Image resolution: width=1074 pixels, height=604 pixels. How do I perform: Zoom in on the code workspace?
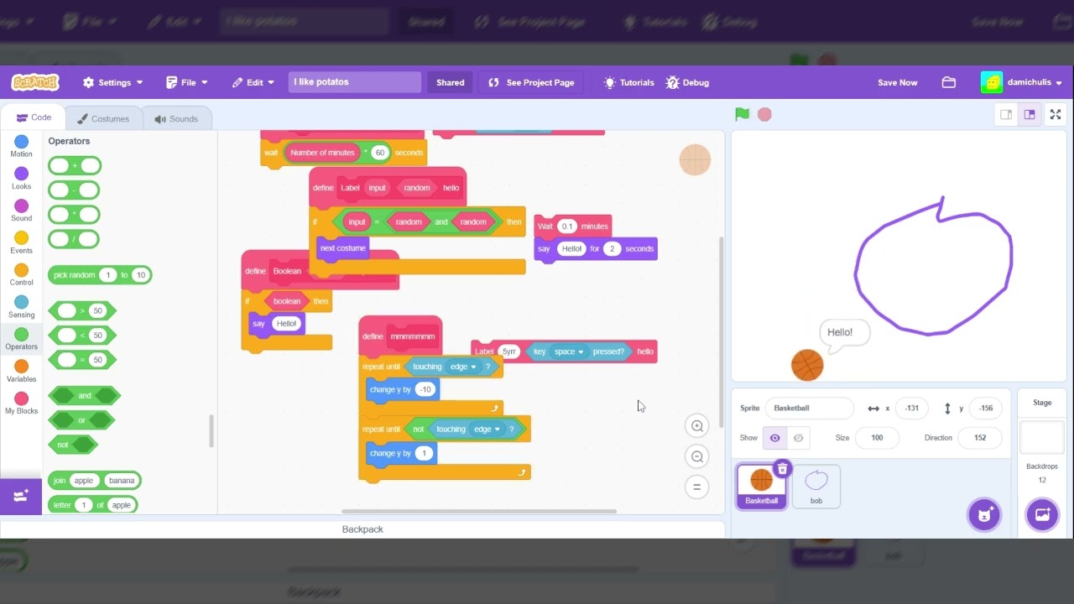point(696,426)
